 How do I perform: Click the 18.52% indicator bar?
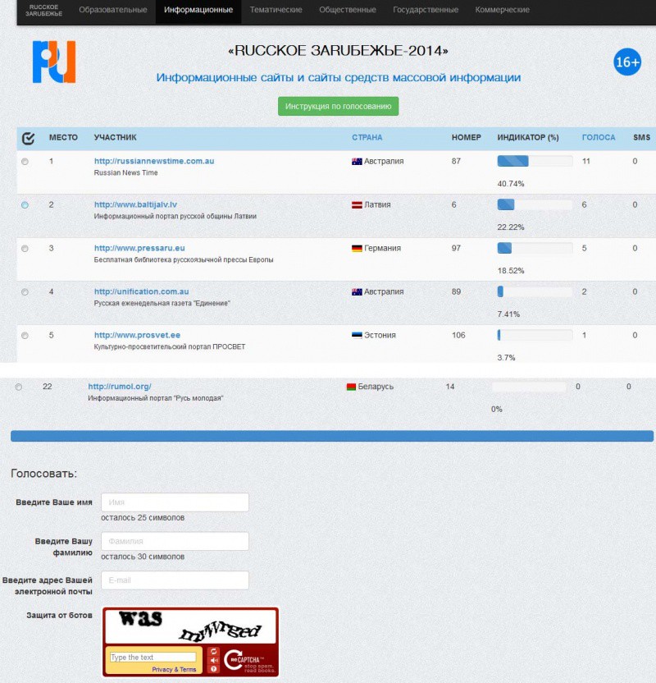coord(535,248)
